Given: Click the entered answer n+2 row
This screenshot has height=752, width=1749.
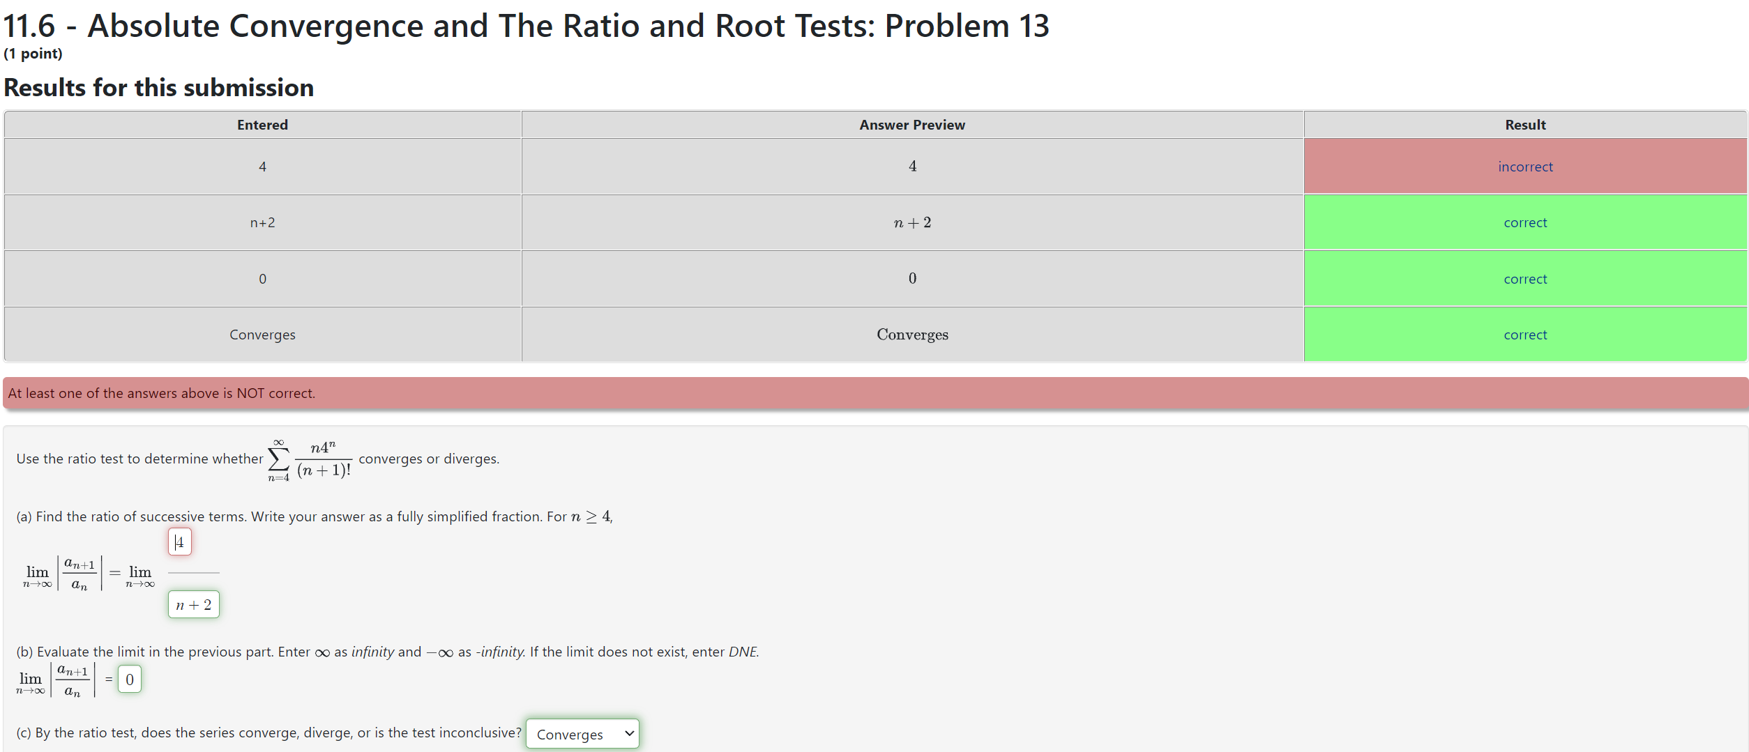Looking at the screenshot, I should pos(262,222).
